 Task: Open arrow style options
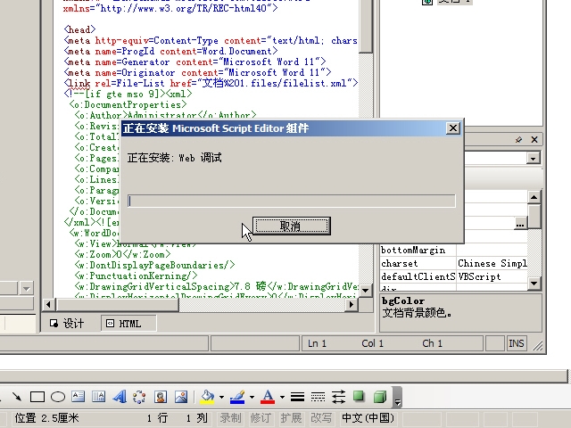[338, 397]
